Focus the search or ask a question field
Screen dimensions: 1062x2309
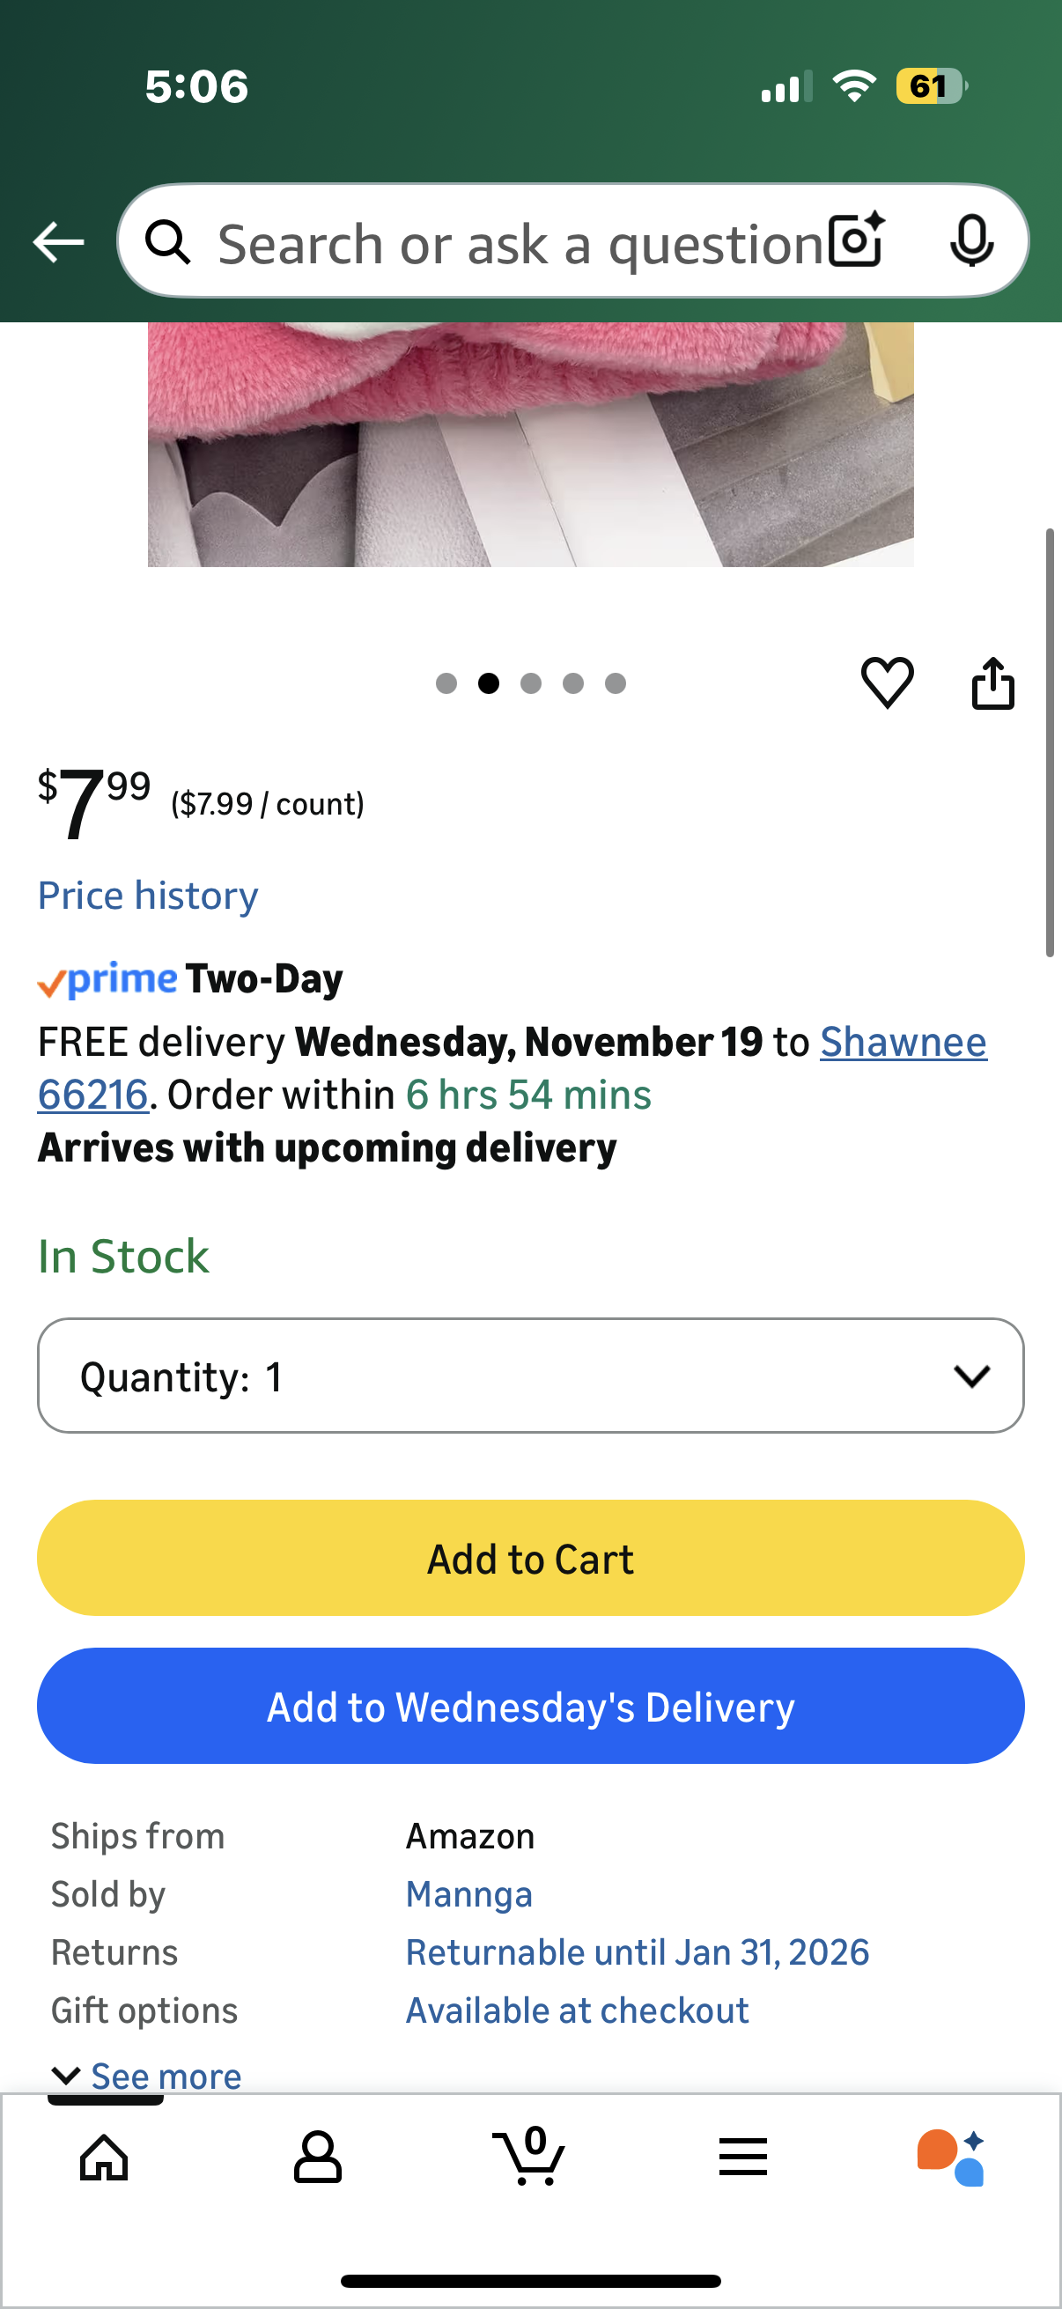[x=520, y=244]
